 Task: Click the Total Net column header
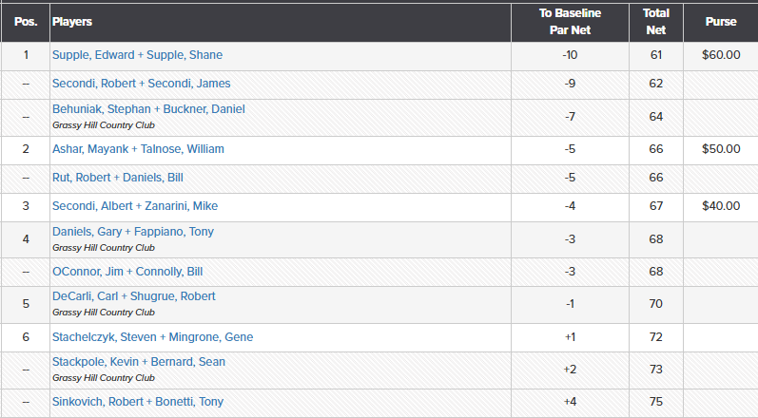(x=655, y=21)
